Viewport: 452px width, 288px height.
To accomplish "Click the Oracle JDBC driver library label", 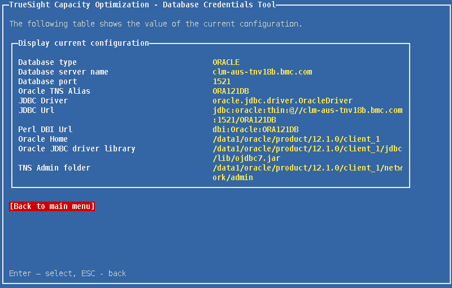I will (x=77, y=149).
